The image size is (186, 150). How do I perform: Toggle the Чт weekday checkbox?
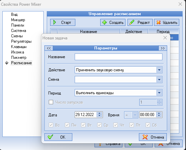click(116, 125)
